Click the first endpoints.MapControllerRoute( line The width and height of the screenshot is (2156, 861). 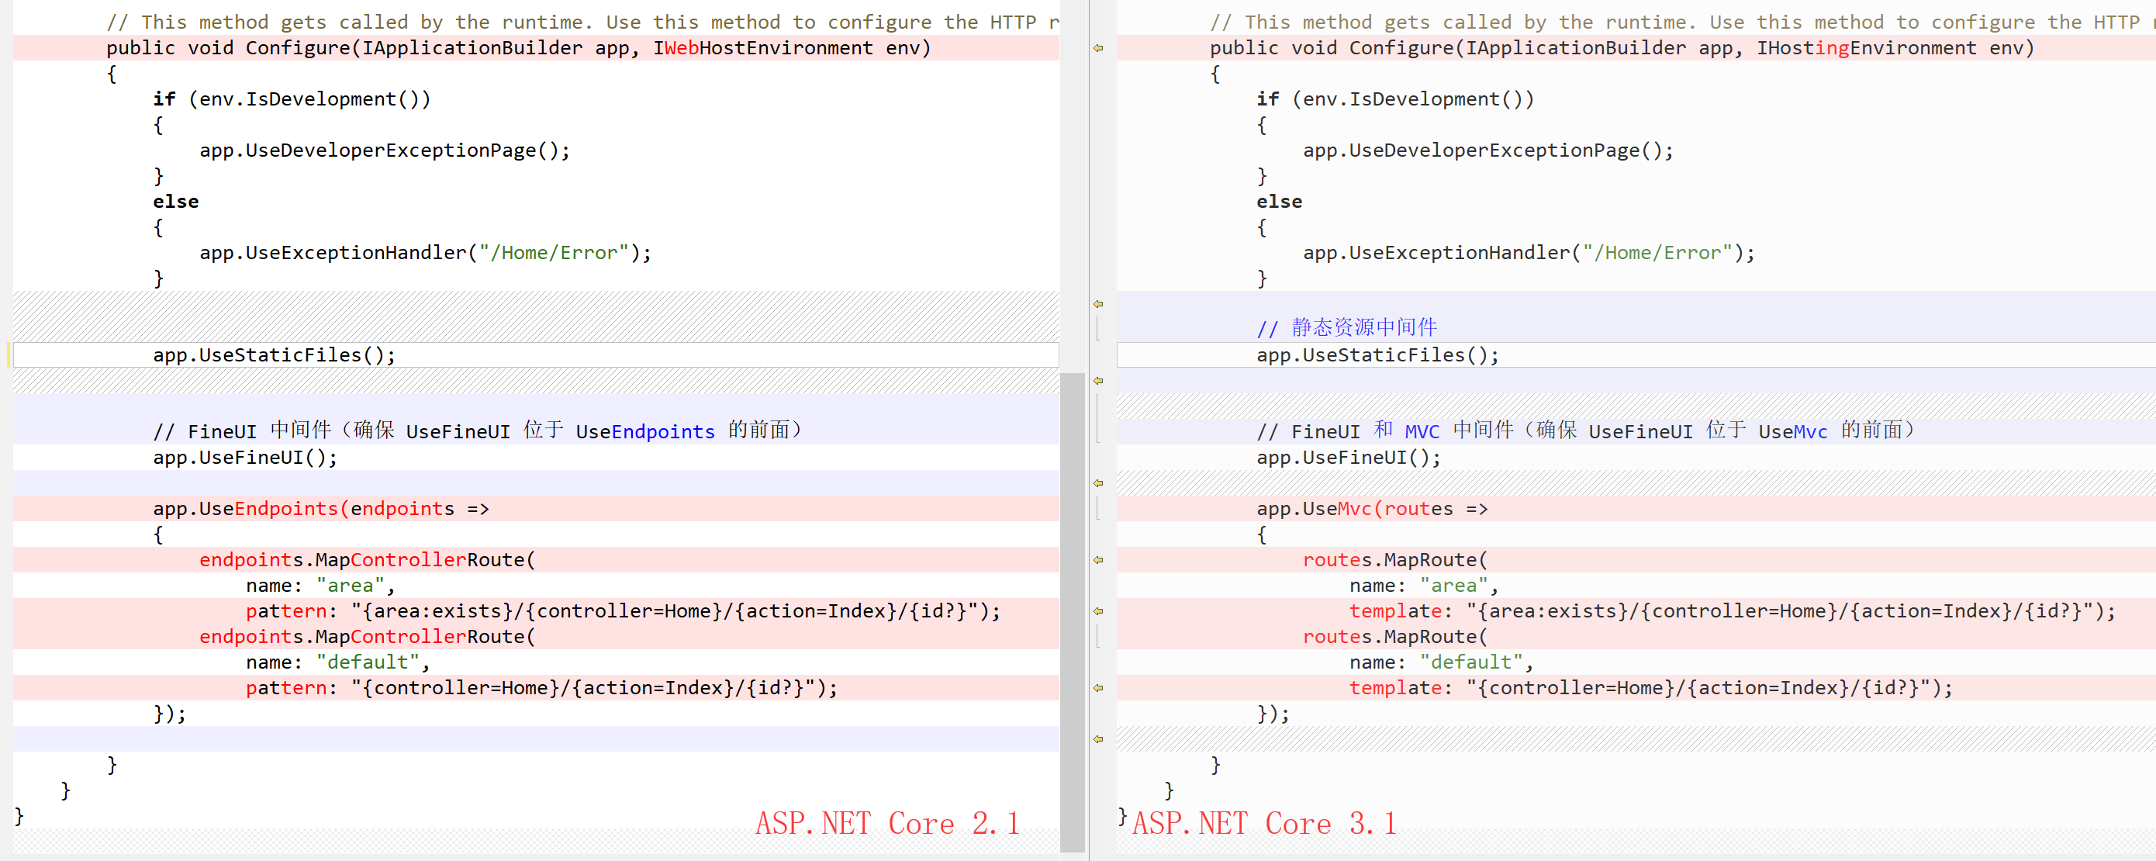tap(368, 560)
